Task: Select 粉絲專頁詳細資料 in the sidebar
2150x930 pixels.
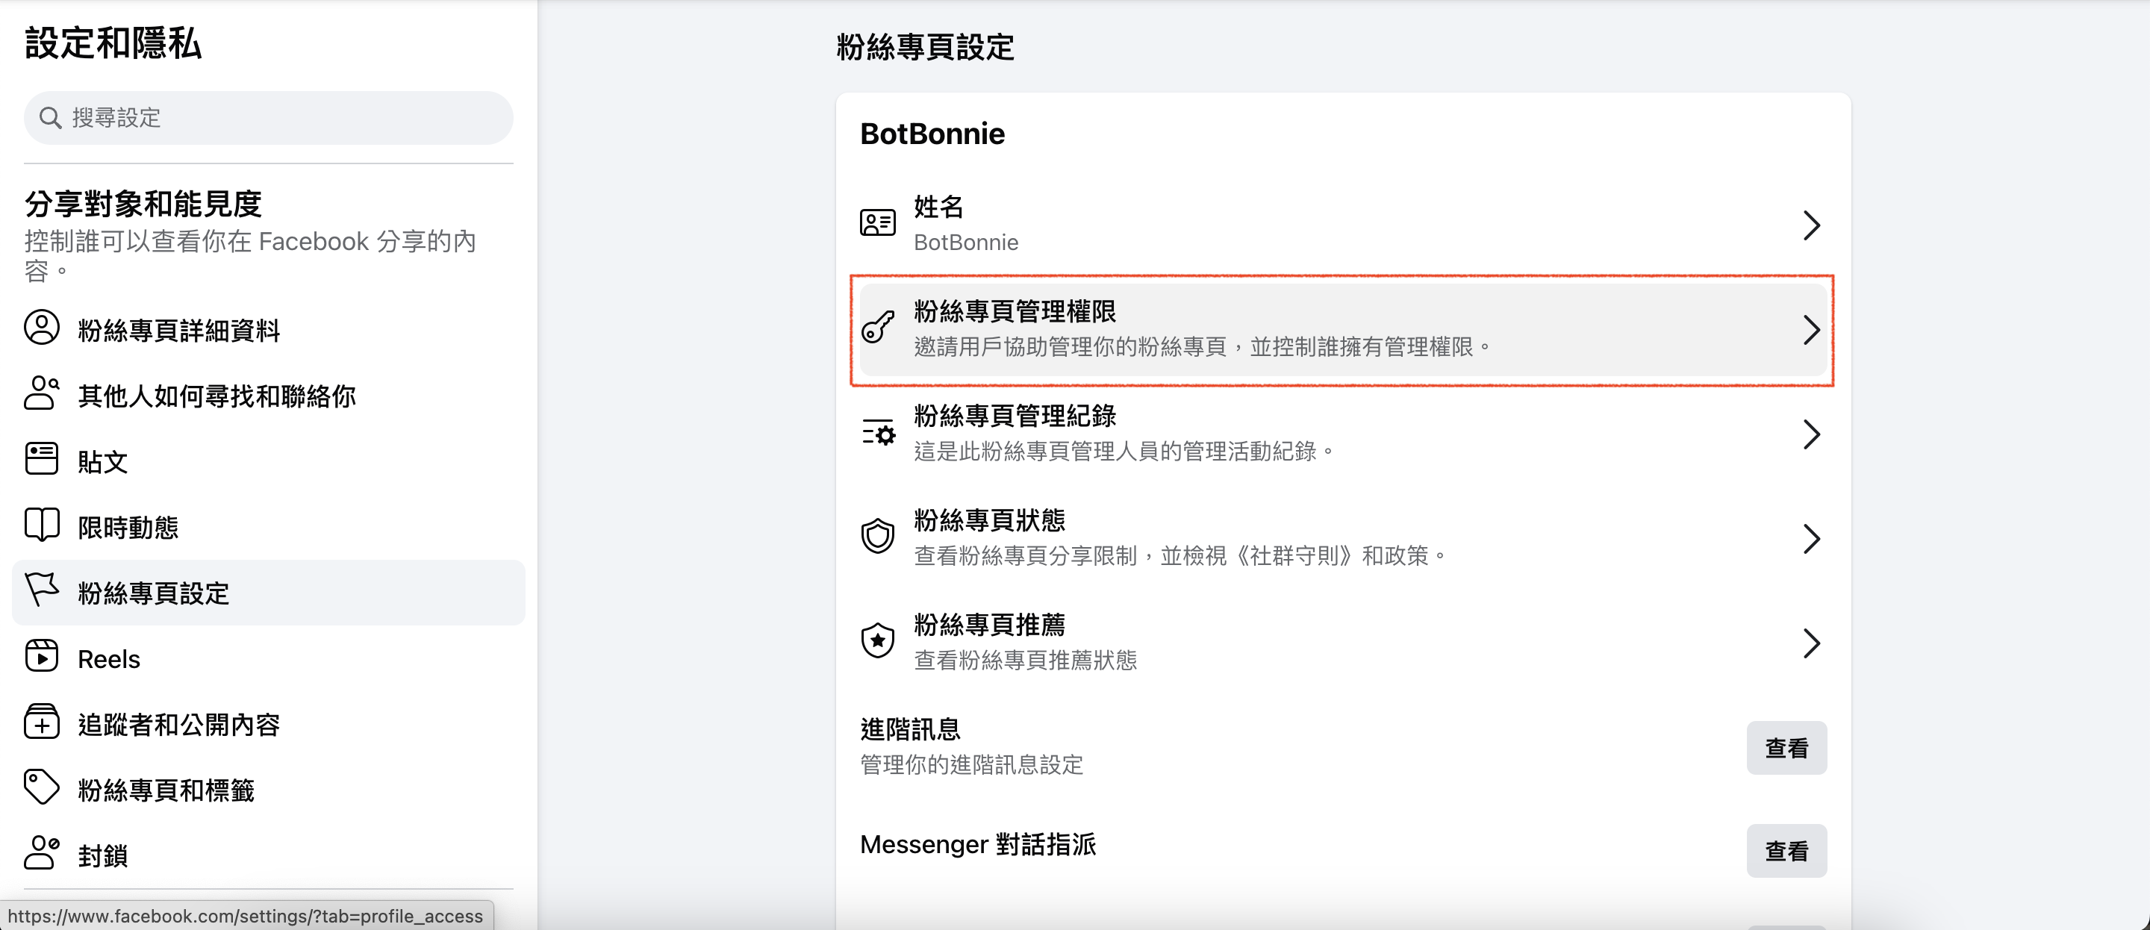Action: pyautogui.click(x=178, y=331)
